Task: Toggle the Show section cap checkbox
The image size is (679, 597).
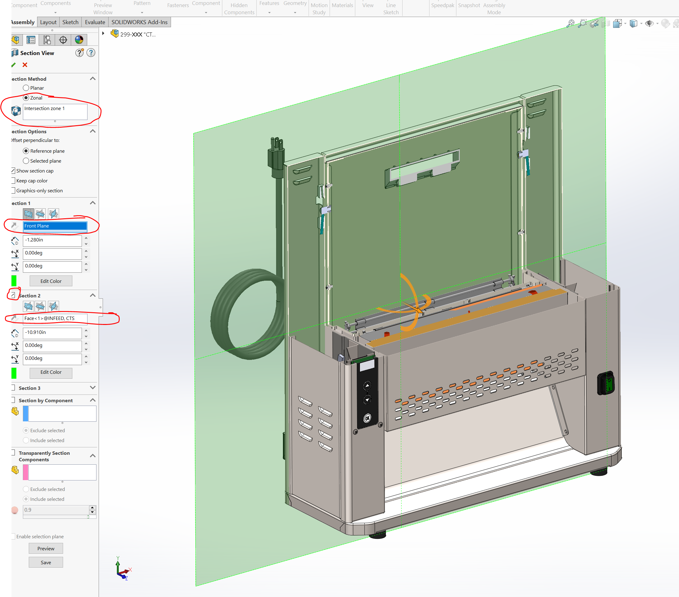Action: point(13,171)
